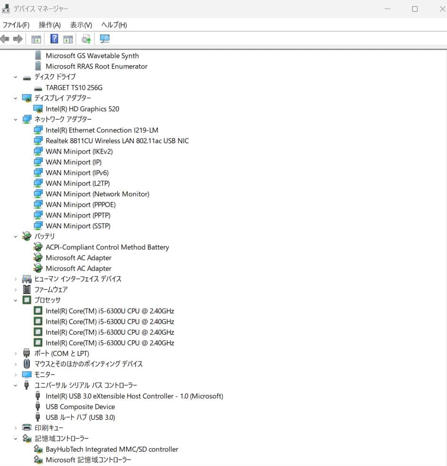This screenshot has height=466, width=447.
Task: Toggle the console tree pane icon
Action: tap(36, 38)
